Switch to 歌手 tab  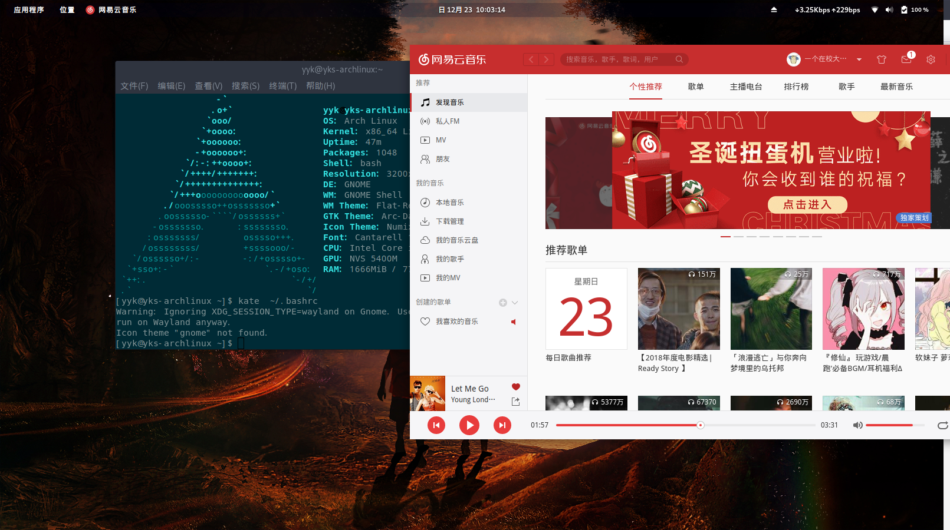tap(847, 87)
